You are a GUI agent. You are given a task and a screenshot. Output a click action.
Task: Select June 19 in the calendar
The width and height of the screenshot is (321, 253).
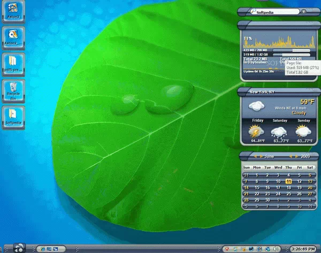pos(299,188)
